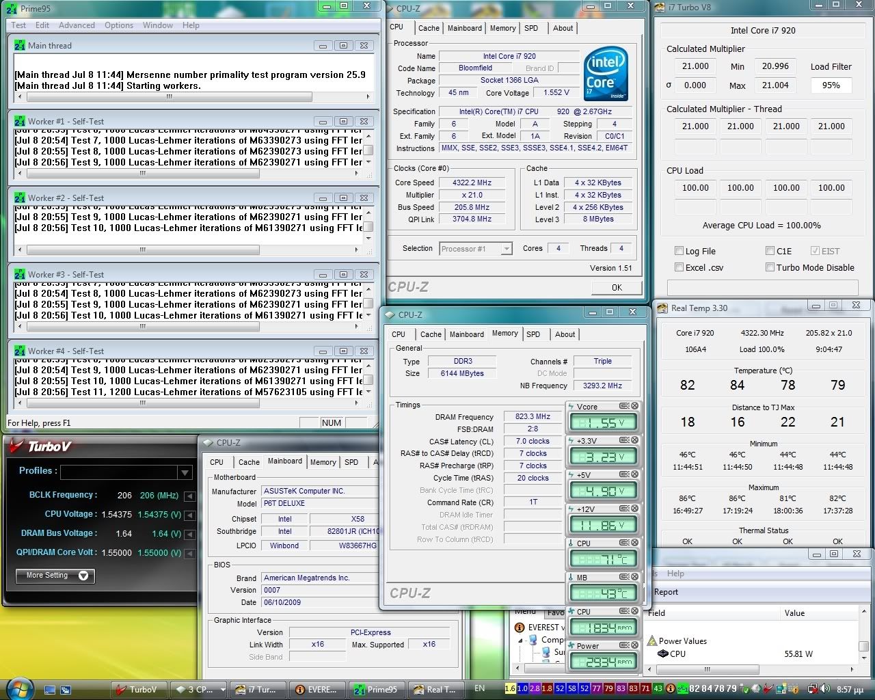Click OK in the top CPU-Z window
This screenshot has height=700, width=875.
(x=617, y=287)
